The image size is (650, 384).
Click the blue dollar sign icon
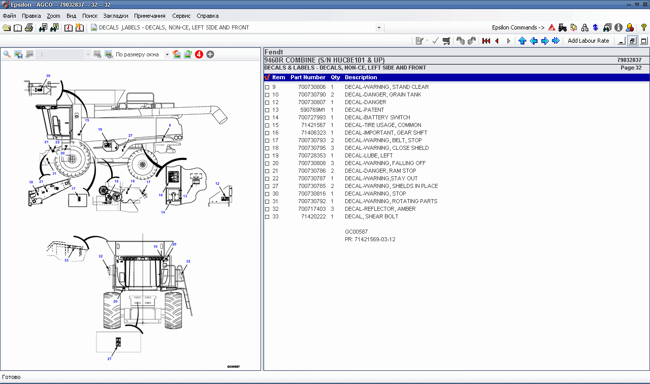click(x=596, y=27)
